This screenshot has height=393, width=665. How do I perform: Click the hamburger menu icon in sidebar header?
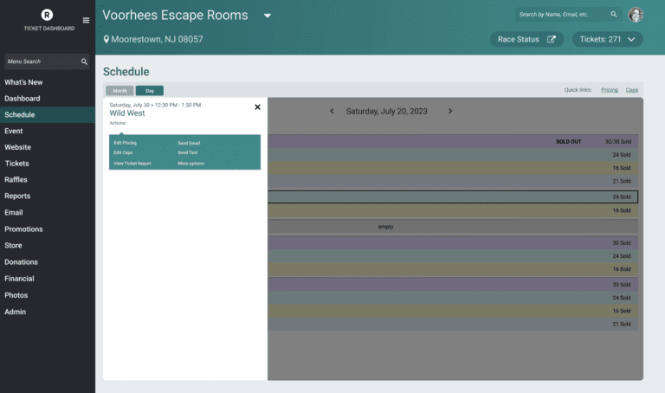pyautogui.click(x=85, y=20)
